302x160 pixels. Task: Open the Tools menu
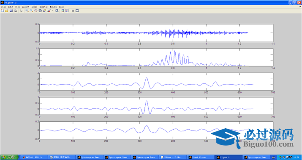pos(34,7)
